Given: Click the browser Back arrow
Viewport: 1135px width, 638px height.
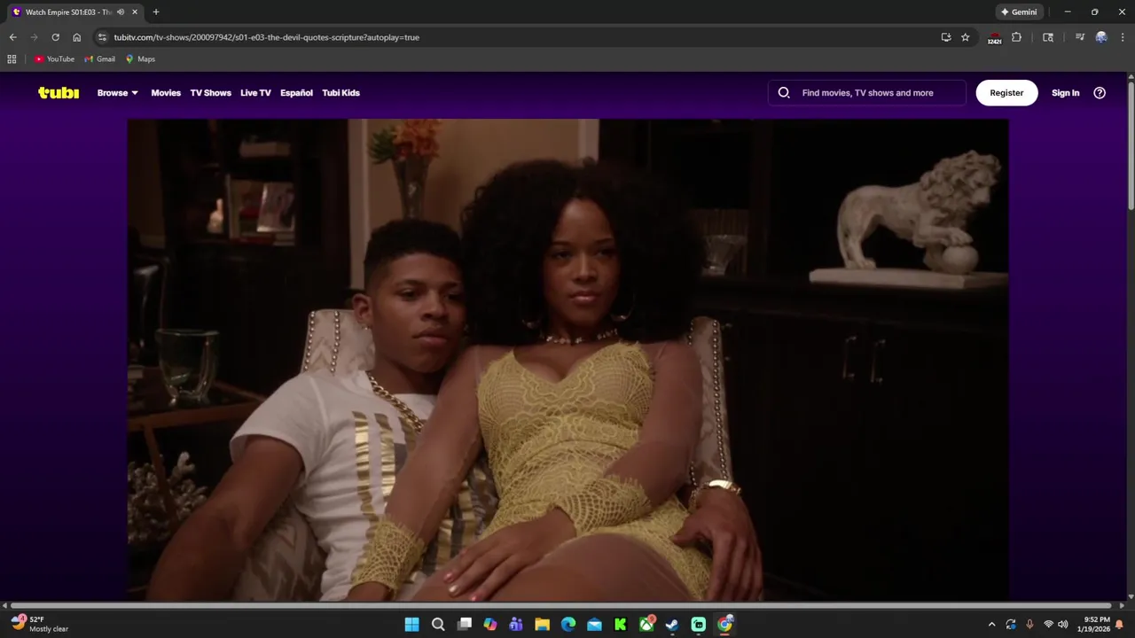Looking at the screenshot, I should coord(12,37).
